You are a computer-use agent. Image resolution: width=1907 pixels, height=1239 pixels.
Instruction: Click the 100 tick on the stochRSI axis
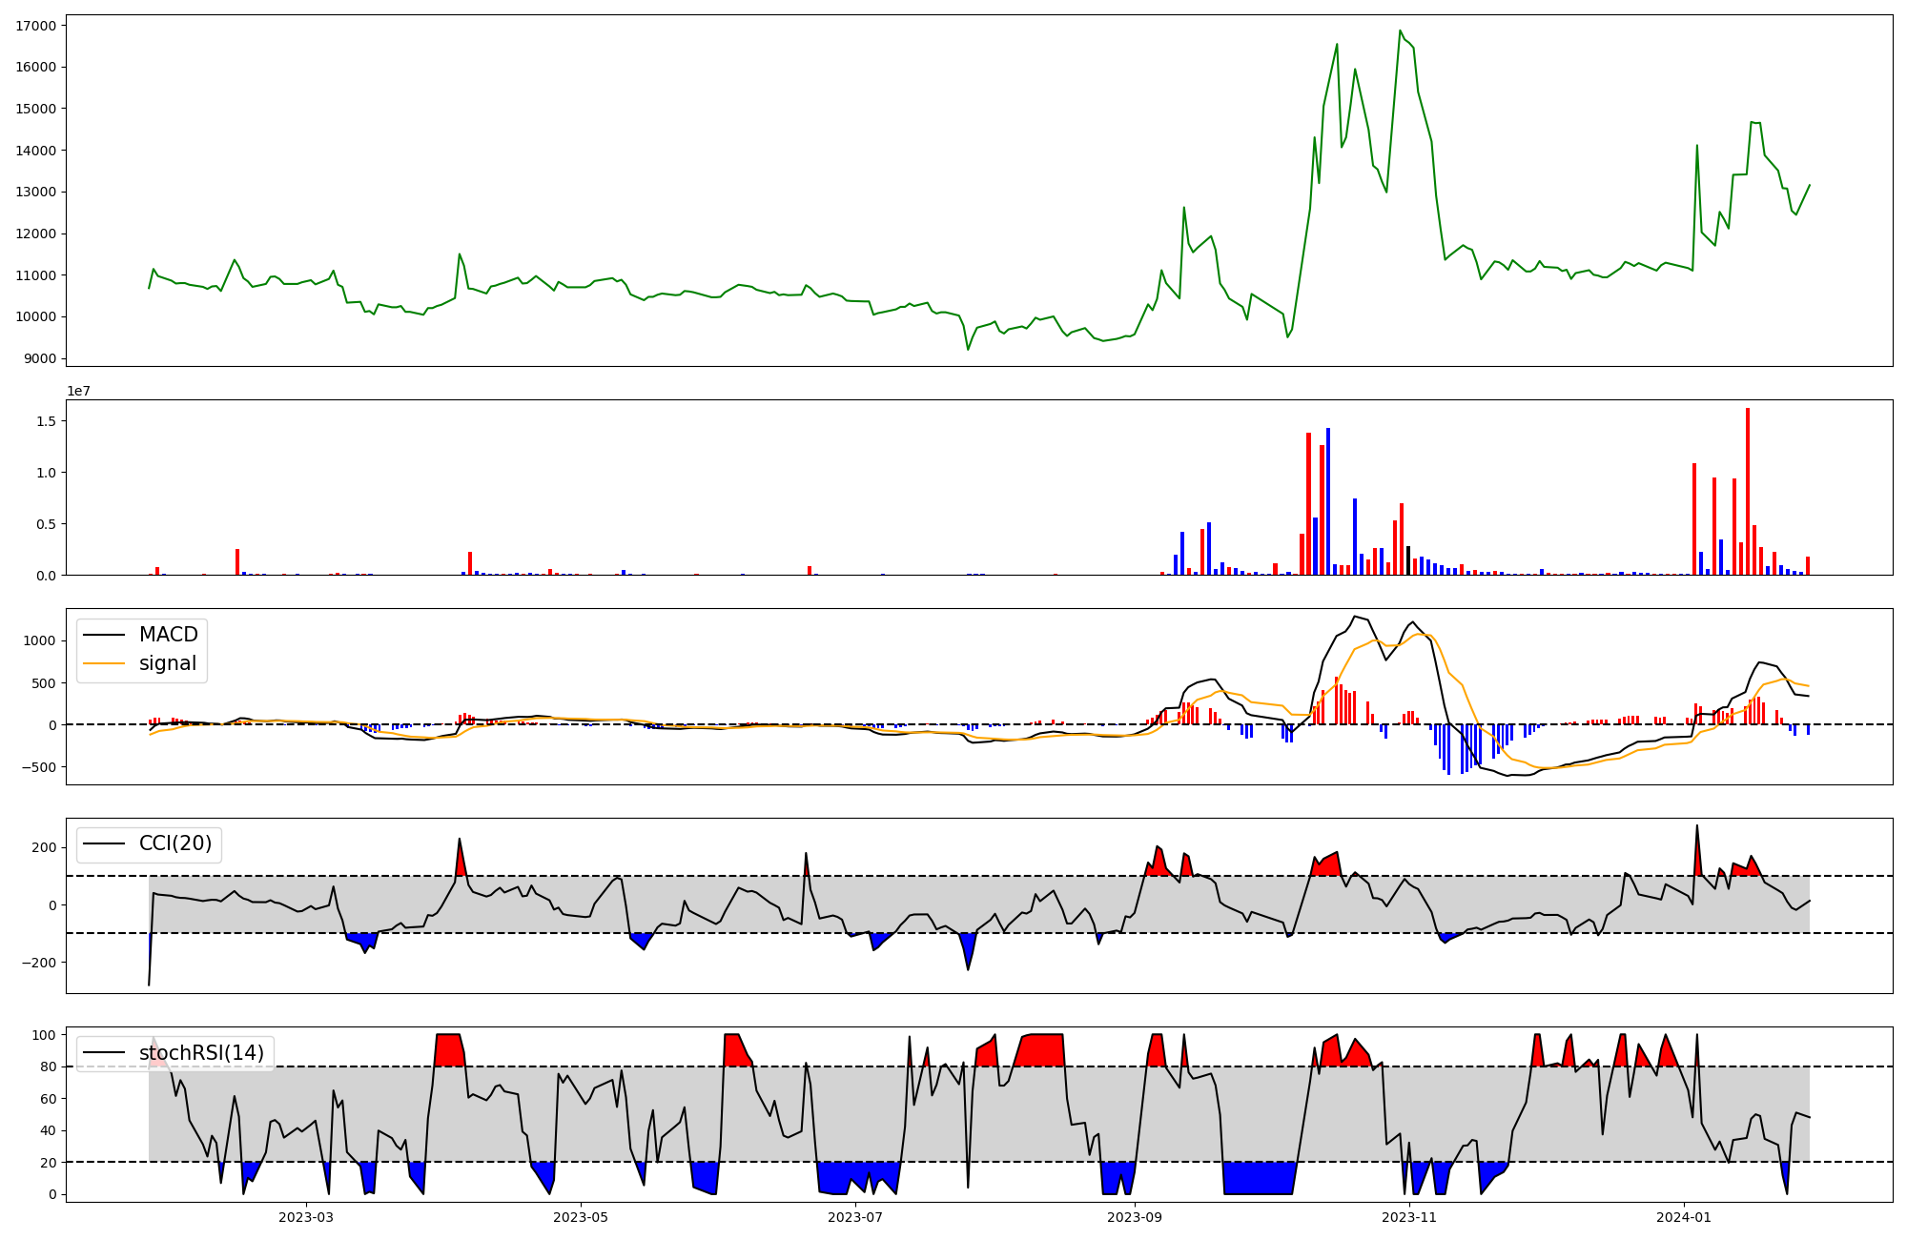pyautogui.click(x=45, y=1035)
